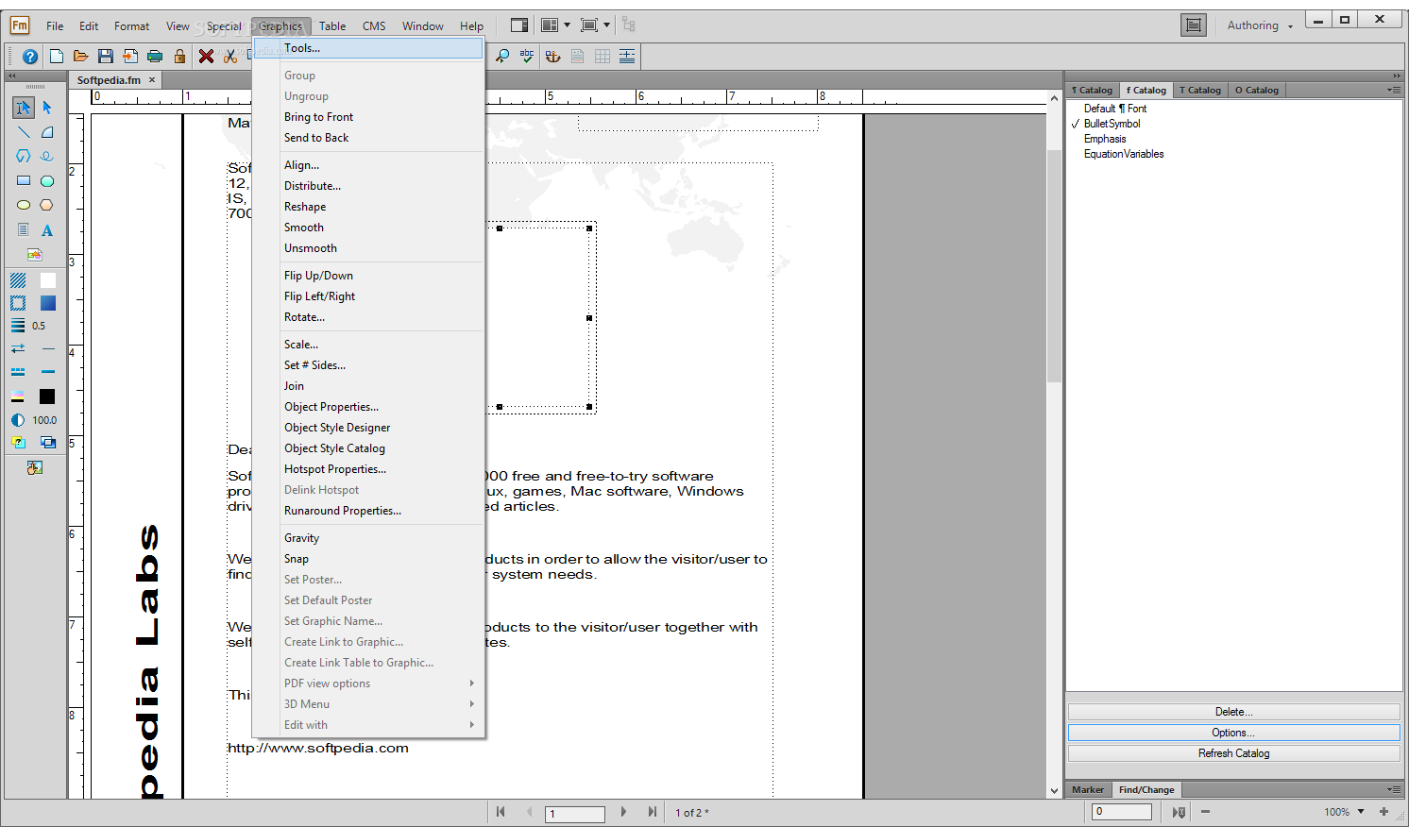This screenshot has height=827, width=1409.
Task: Open the screen mode dropdown arrow
Action: (x=606, y=25)
